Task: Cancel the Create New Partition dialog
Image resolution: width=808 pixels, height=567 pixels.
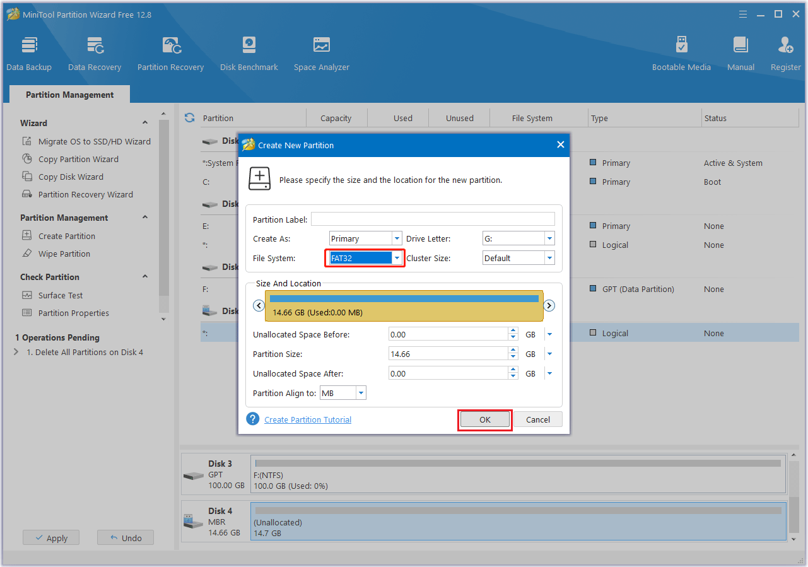Action: [538, 419]
